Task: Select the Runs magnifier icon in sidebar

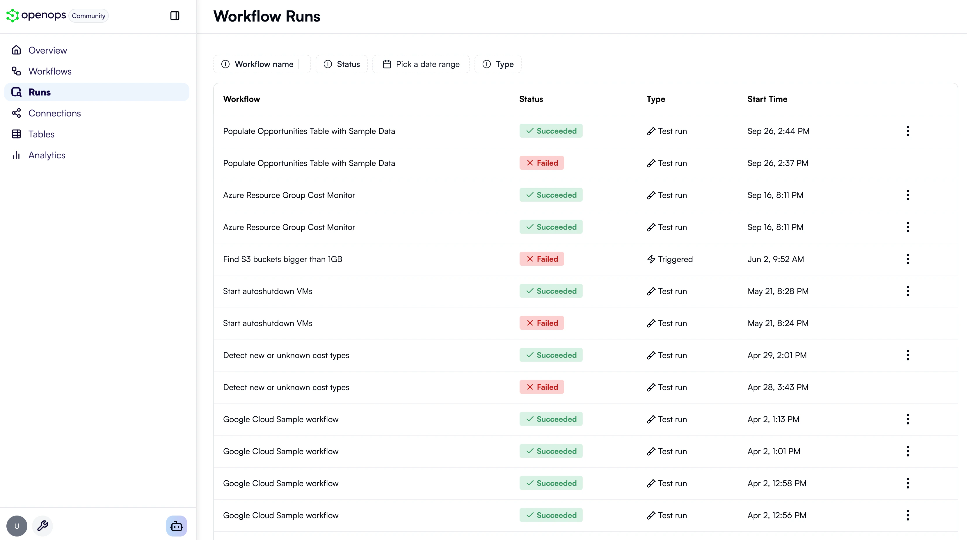Action: coord(17,92)
